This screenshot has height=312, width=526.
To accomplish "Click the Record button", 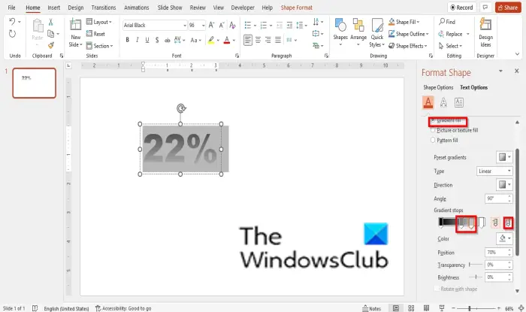I will coord(461,8).
